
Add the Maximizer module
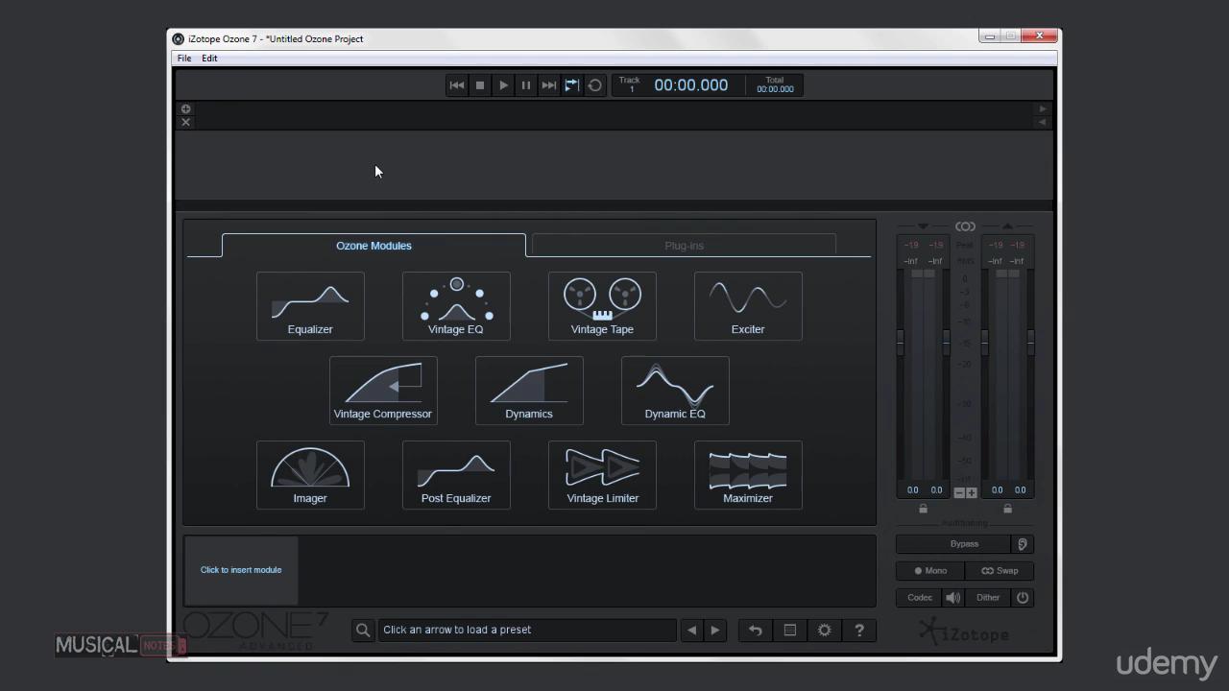click(748, 474)
